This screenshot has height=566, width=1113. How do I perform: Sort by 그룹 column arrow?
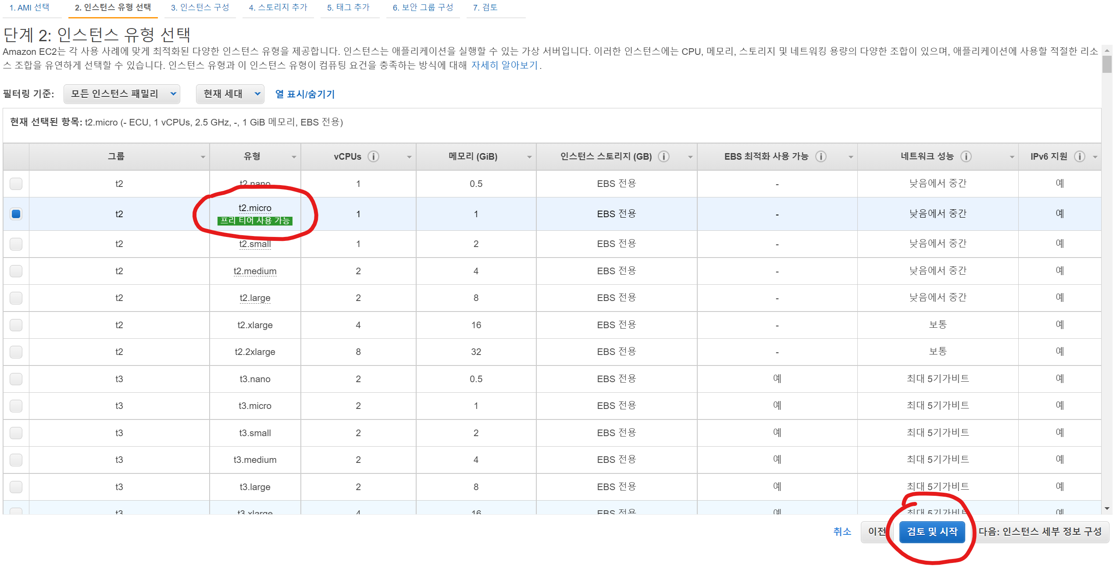tap(203, 157)
